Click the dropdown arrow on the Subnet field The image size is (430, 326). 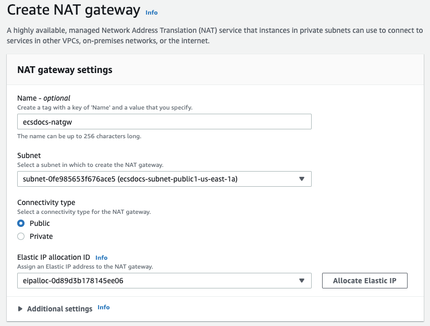tap(301, 178)
